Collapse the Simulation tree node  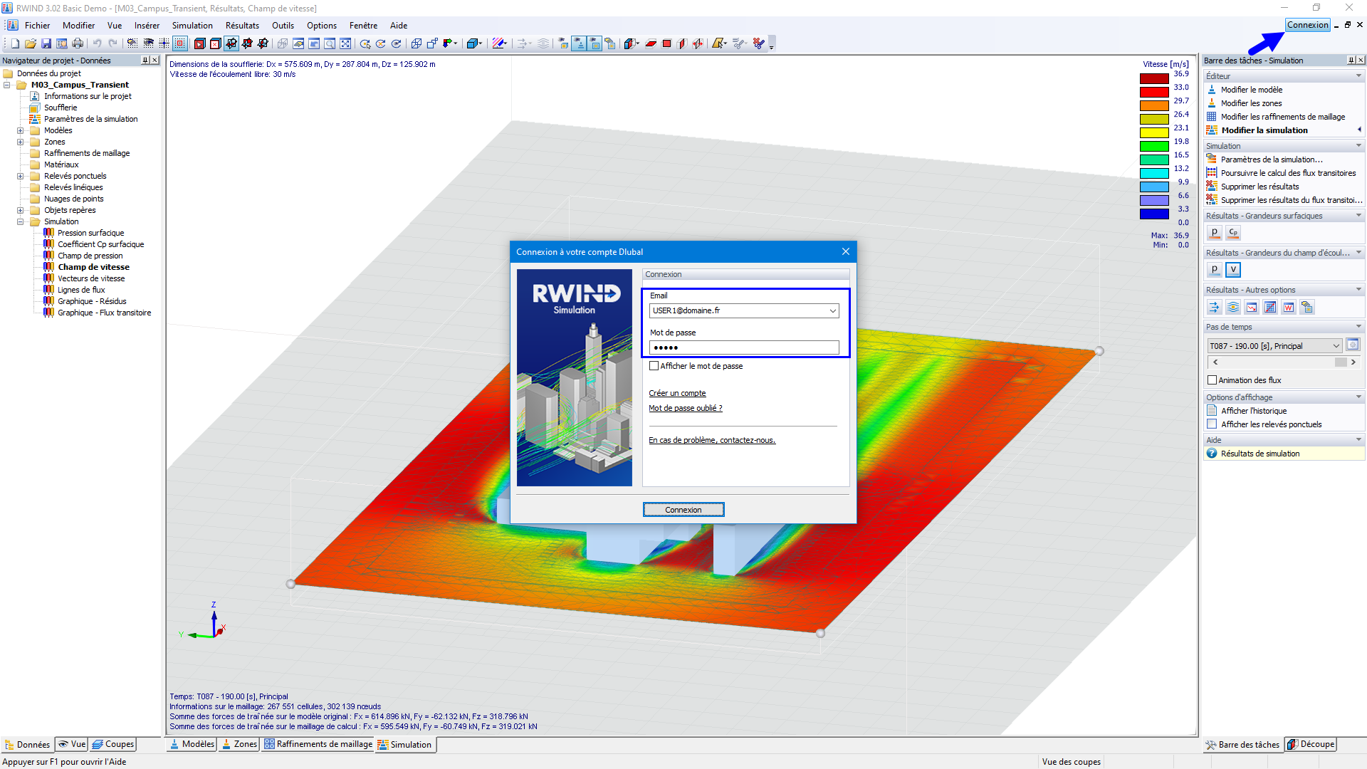point(21,222)
